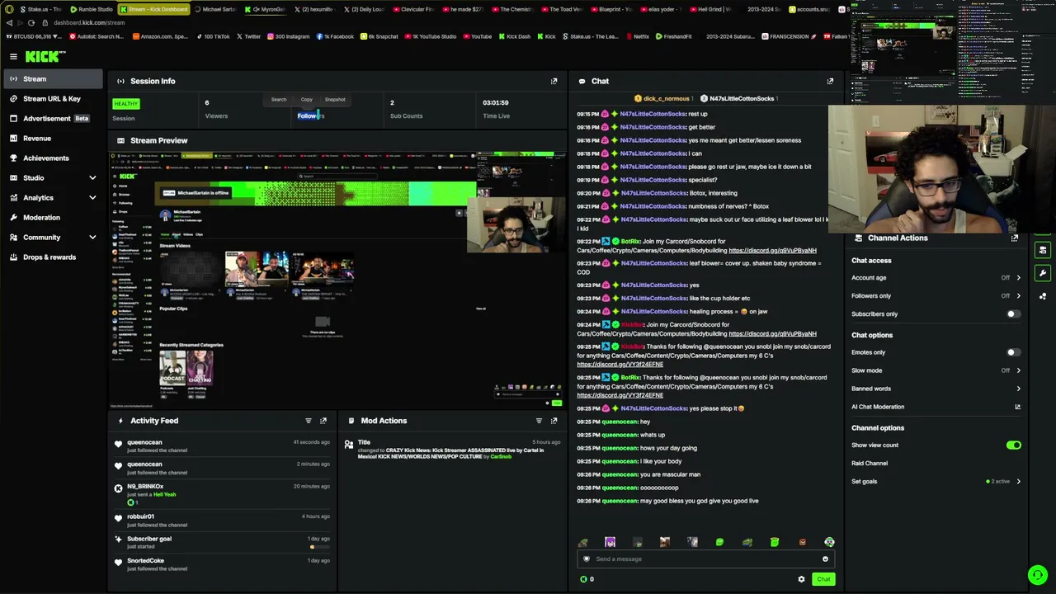Insert the purple-haired emote in chat
1056x594 pixels.
(x=610, y=542)
